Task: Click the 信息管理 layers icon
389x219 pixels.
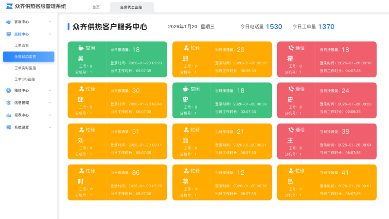Action: click(x=9, y=103)
